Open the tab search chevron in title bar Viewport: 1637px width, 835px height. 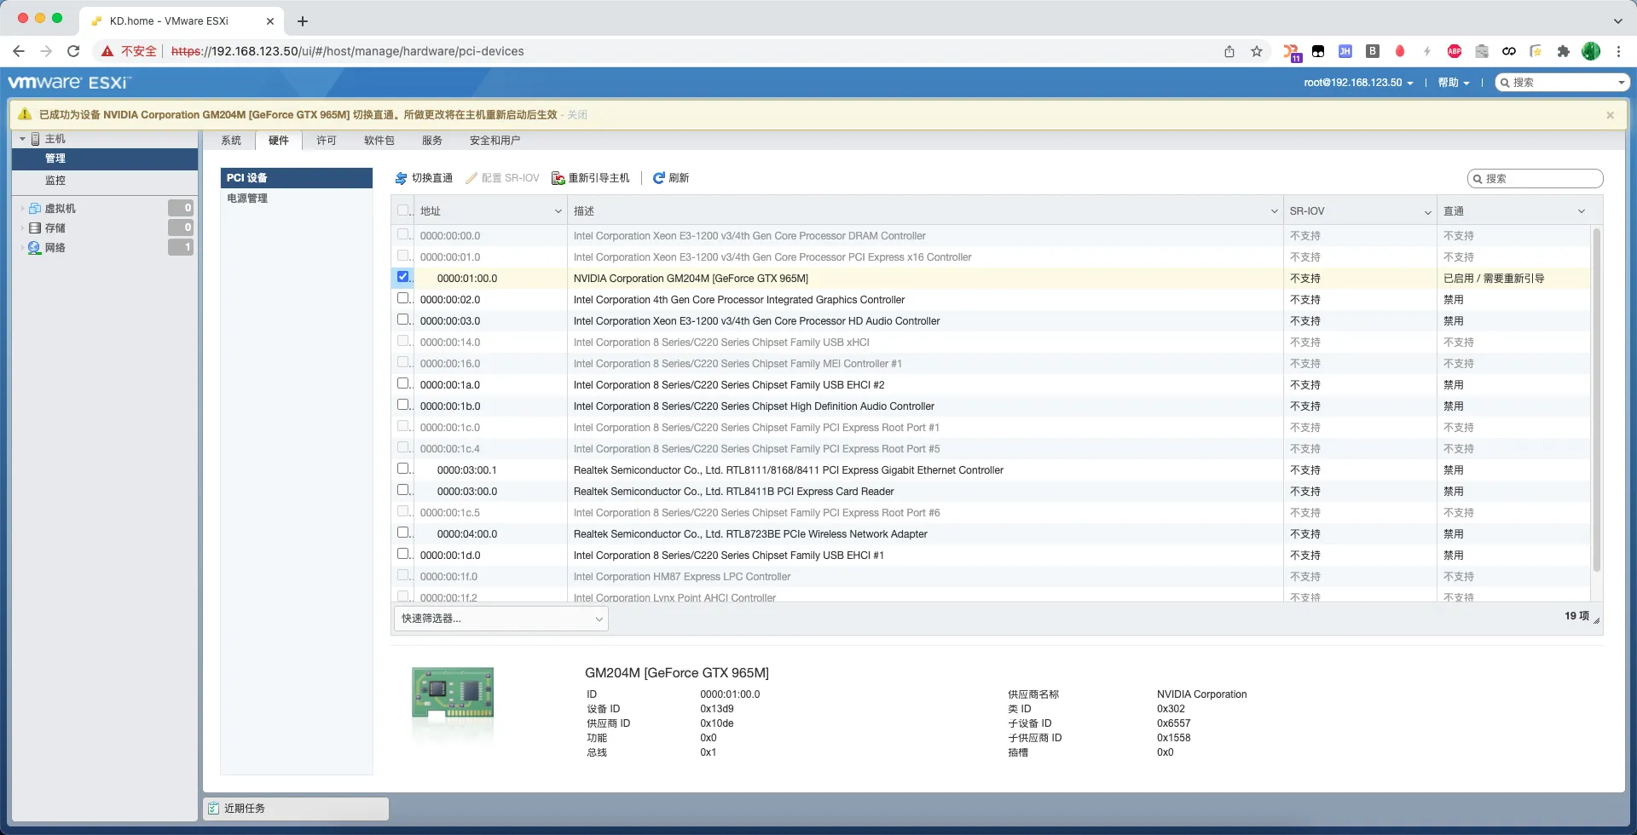(1617, 21)
